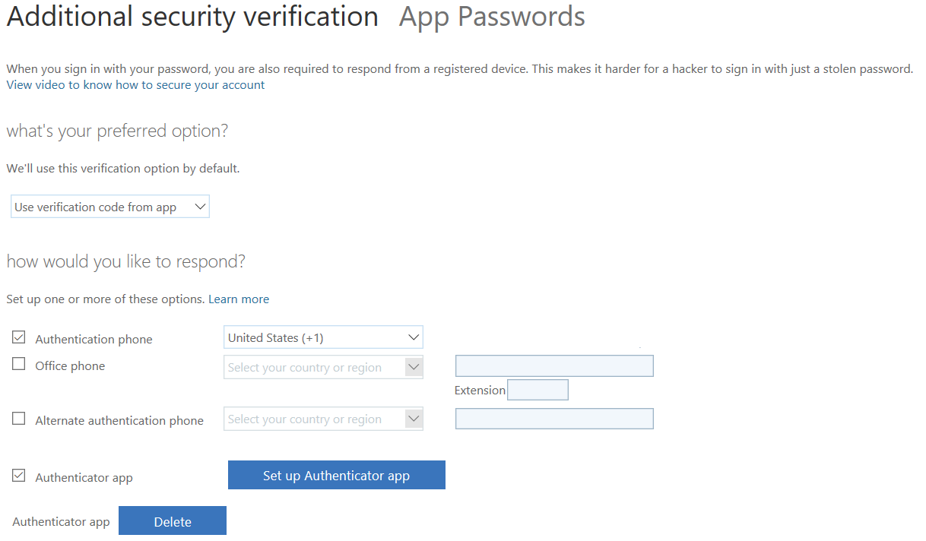Enable the Office phone checkbox

(19, 364)
